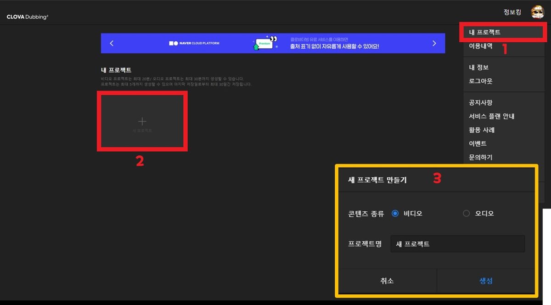Click the 프로젝트명 input field
The image size is (551, 305).
coord(457,244)
